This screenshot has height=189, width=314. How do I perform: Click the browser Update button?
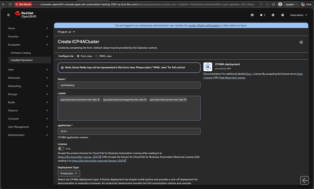coord(291,4)
